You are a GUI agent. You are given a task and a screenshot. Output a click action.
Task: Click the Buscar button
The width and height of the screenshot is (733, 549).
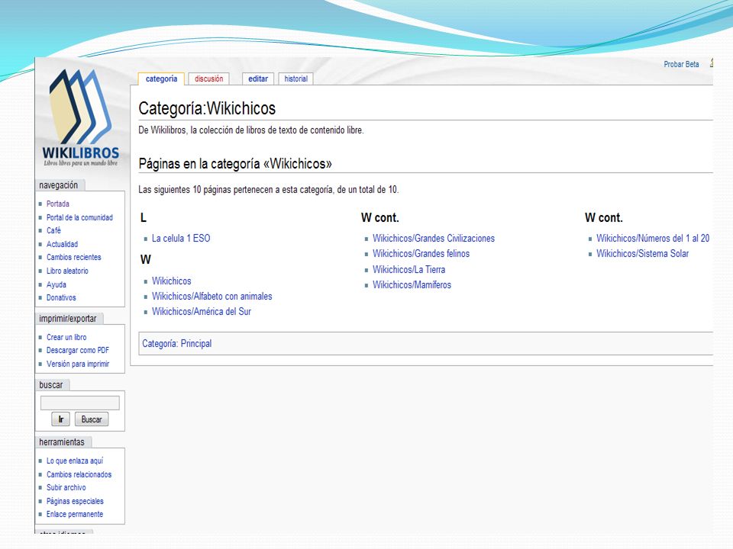(x=92, y=419)
